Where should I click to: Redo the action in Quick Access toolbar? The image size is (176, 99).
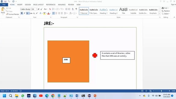pos(13,1)
